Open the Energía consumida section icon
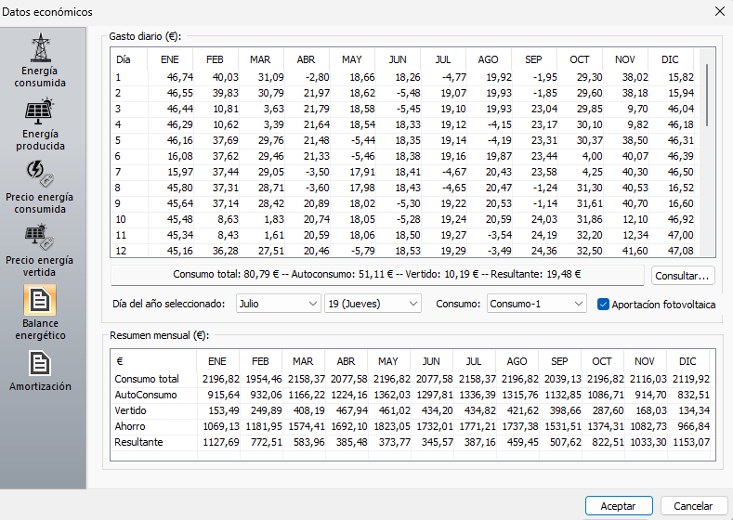Image resolution: width=733 pixels, height=520 pixels. [x=41, y=47]
